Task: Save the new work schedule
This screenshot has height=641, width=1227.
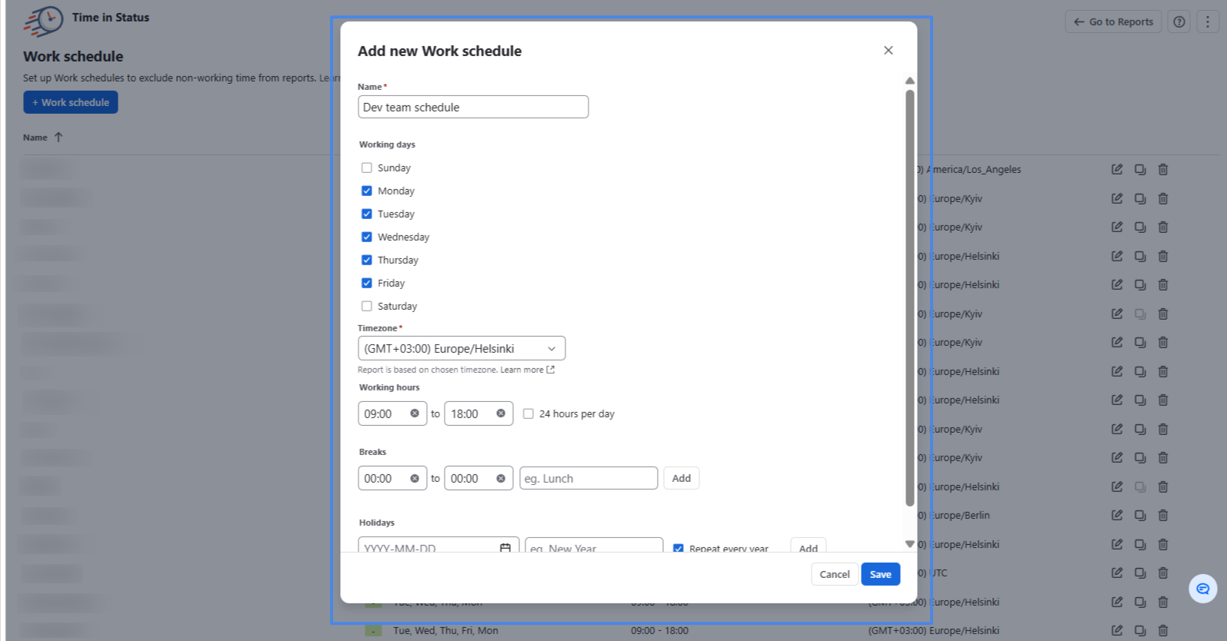Action: pos(881,574)
